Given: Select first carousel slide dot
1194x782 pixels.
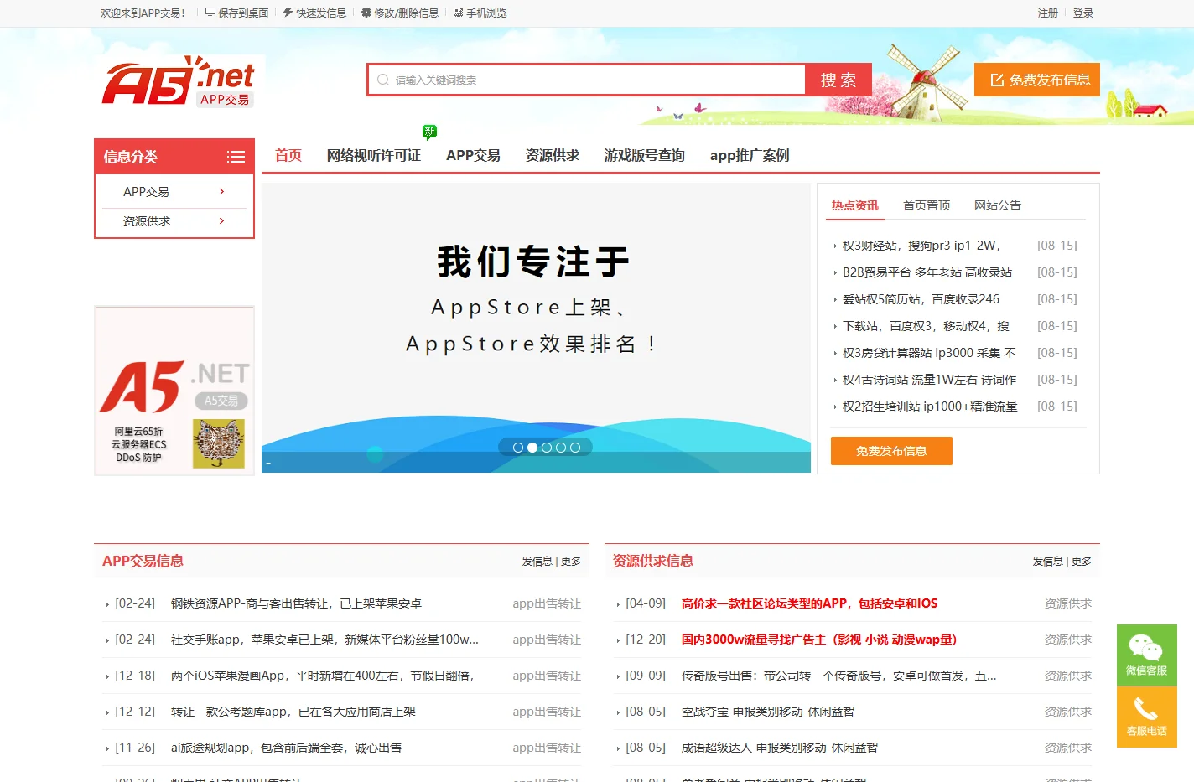Looking at the screenshot, I should click(518, 448).
